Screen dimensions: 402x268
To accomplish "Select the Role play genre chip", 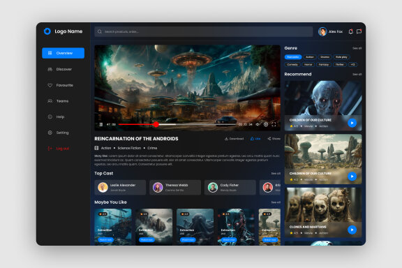I will (341, 57).
